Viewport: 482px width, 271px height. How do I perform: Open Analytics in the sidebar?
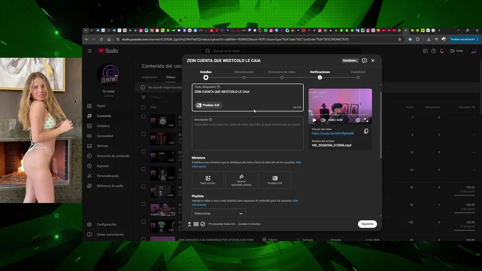(x=103, y=126)
